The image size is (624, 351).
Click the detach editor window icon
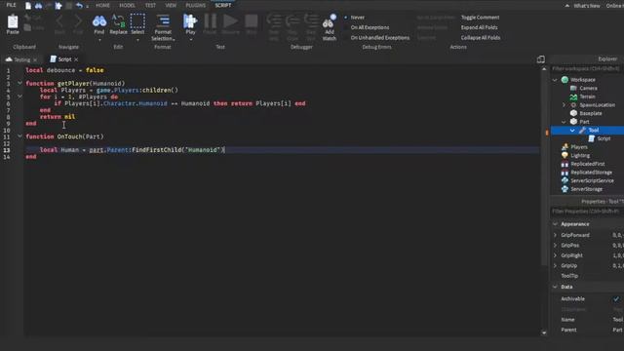click(x=540, y=59)
